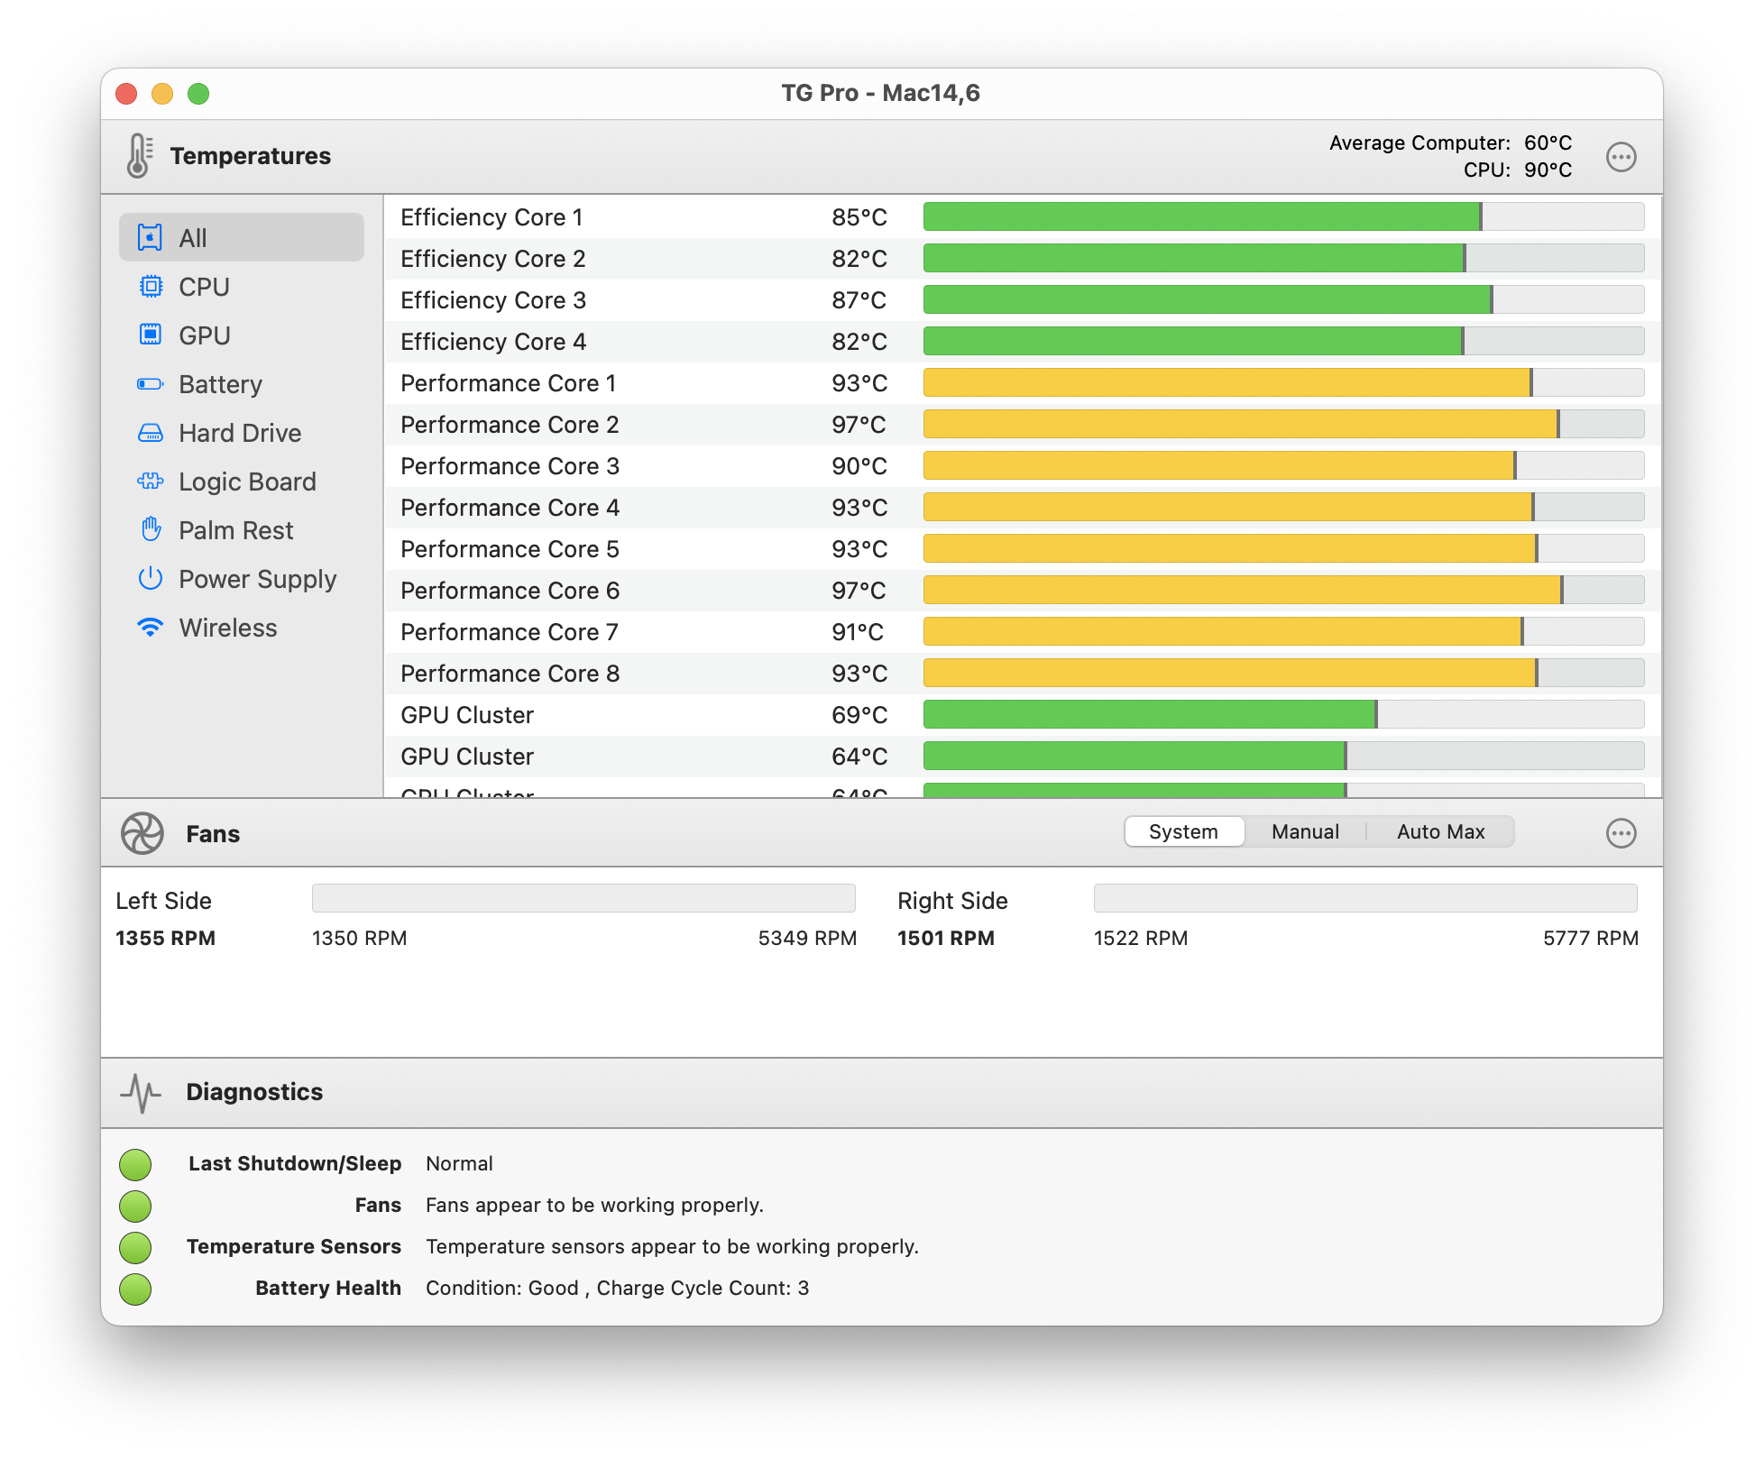
Task: Select the Wireless wifi icon
Action: [150, 627]
